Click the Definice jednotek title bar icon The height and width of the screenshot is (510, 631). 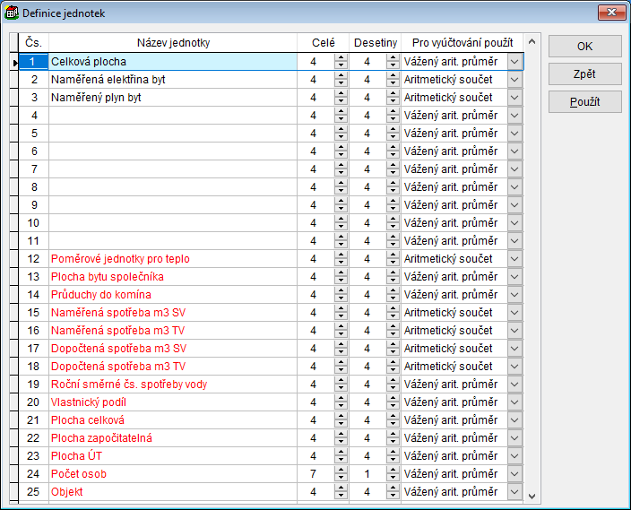(x=12, y=12)
